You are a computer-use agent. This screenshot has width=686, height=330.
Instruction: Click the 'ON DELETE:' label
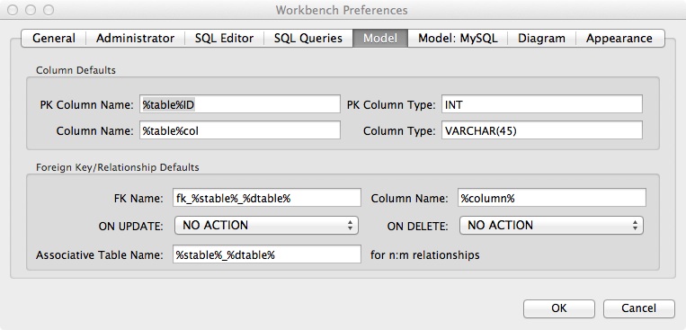click(417, 227)
